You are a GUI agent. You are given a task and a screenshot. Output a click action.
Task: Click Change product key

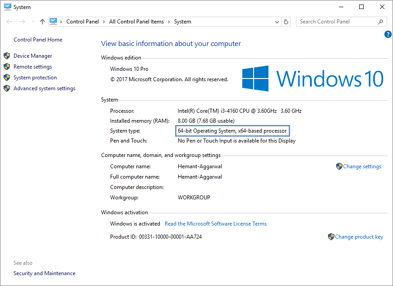(359, 237)
